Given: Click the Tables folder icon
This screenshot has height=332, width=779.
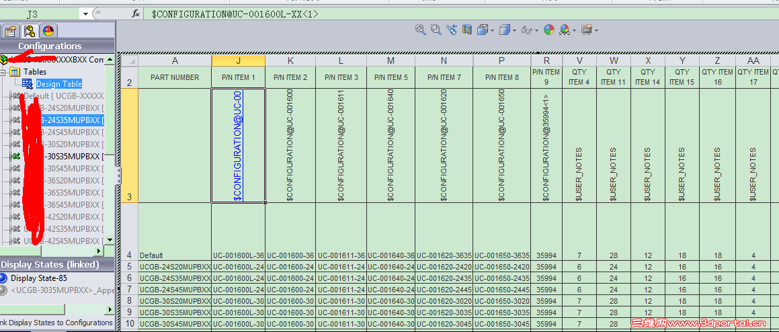Looking at the screenshot, I should (x=15, y=72).
